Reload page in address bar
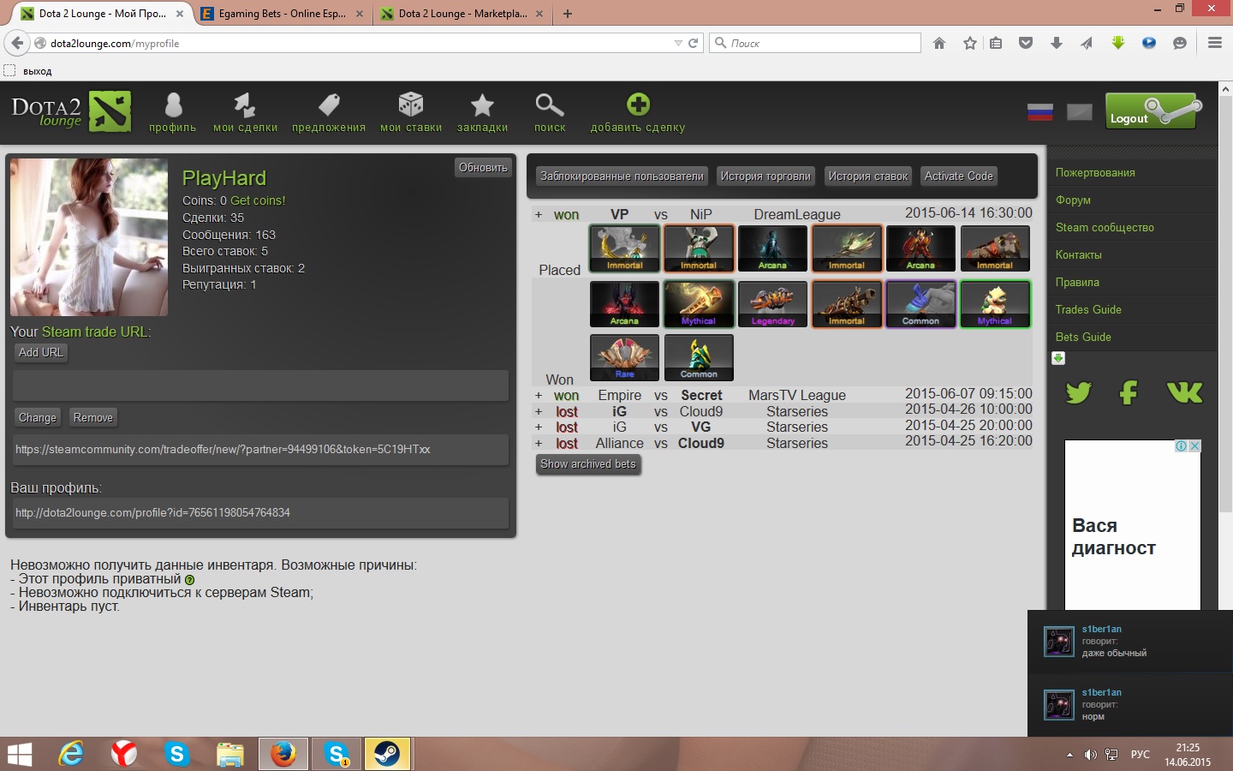Screen dimensions: 1233x771 click(x=693, y=43)
